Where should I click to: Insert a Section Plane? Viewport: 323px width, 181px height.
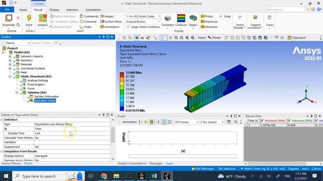pyautogui.click(x=111, y=22)
